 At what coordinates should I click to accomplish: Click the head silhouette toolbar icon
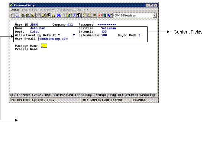pos(79,15)
